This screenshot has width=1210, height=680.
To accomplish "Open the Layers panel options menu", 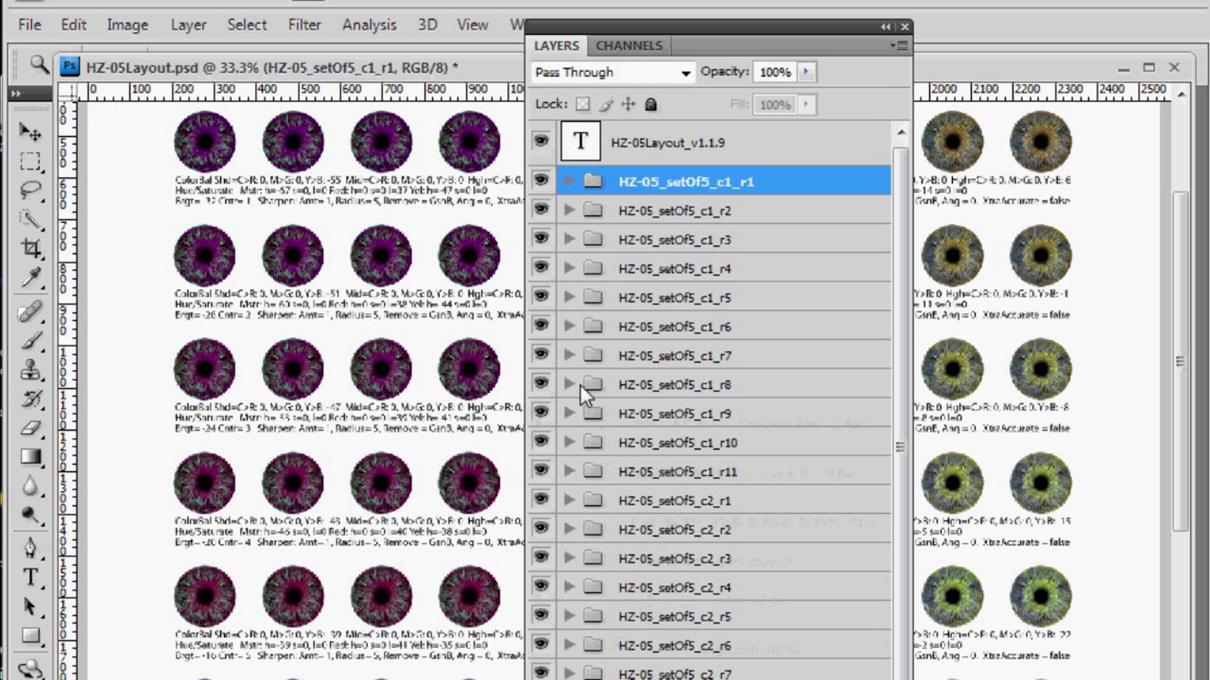I will point(899,46).
